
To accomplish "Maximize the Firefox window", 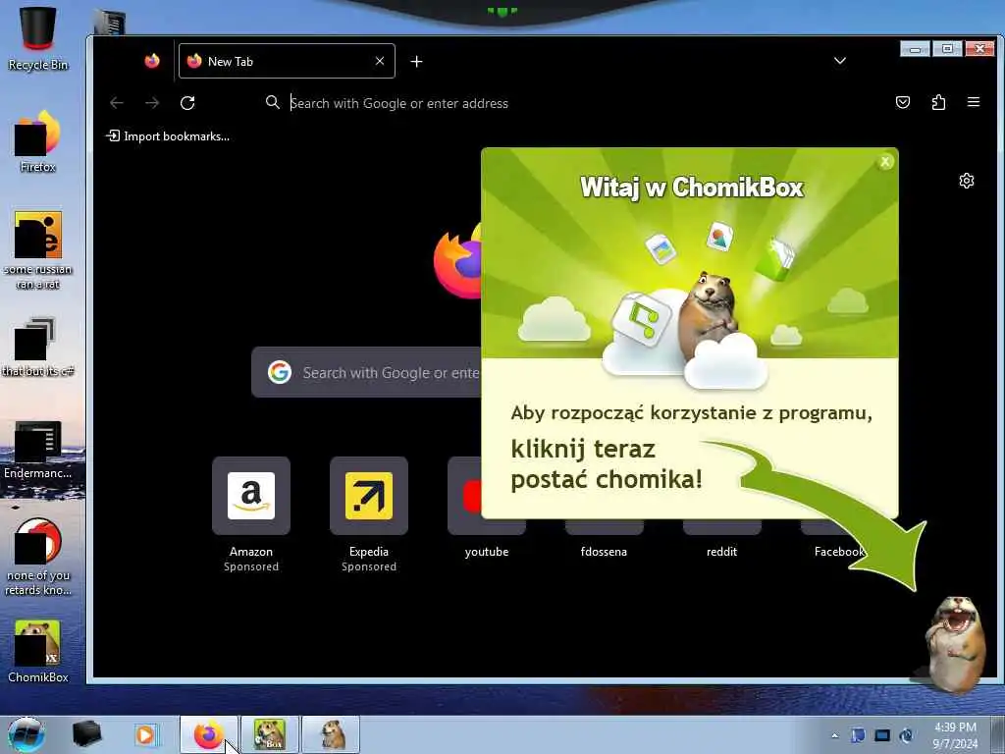I will 947,49.
